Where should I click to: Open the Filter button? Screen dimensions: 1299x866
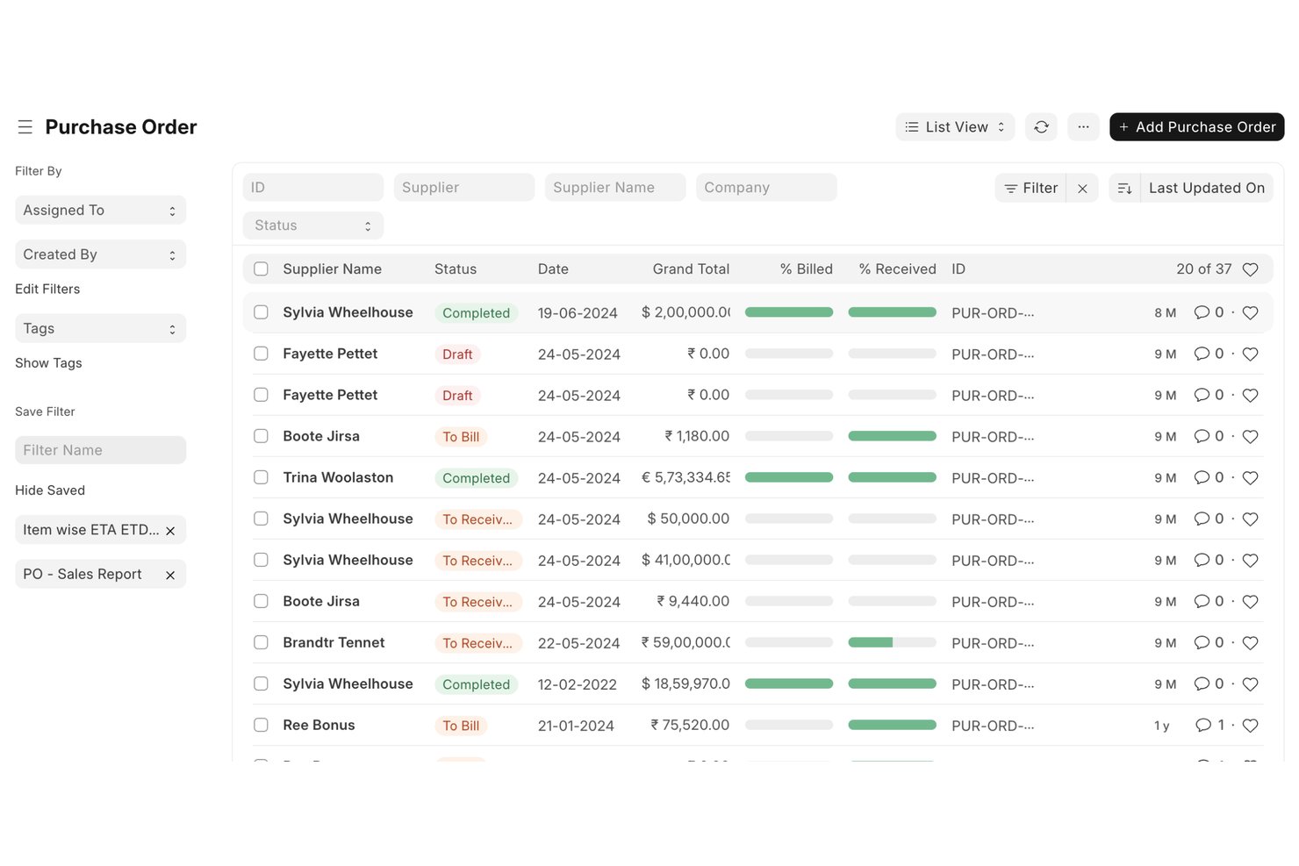[x=1030, y=189]
